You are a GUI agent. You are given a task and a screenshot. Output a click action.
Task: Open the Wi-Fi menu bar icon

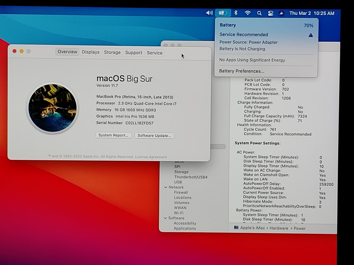[248, 13]
